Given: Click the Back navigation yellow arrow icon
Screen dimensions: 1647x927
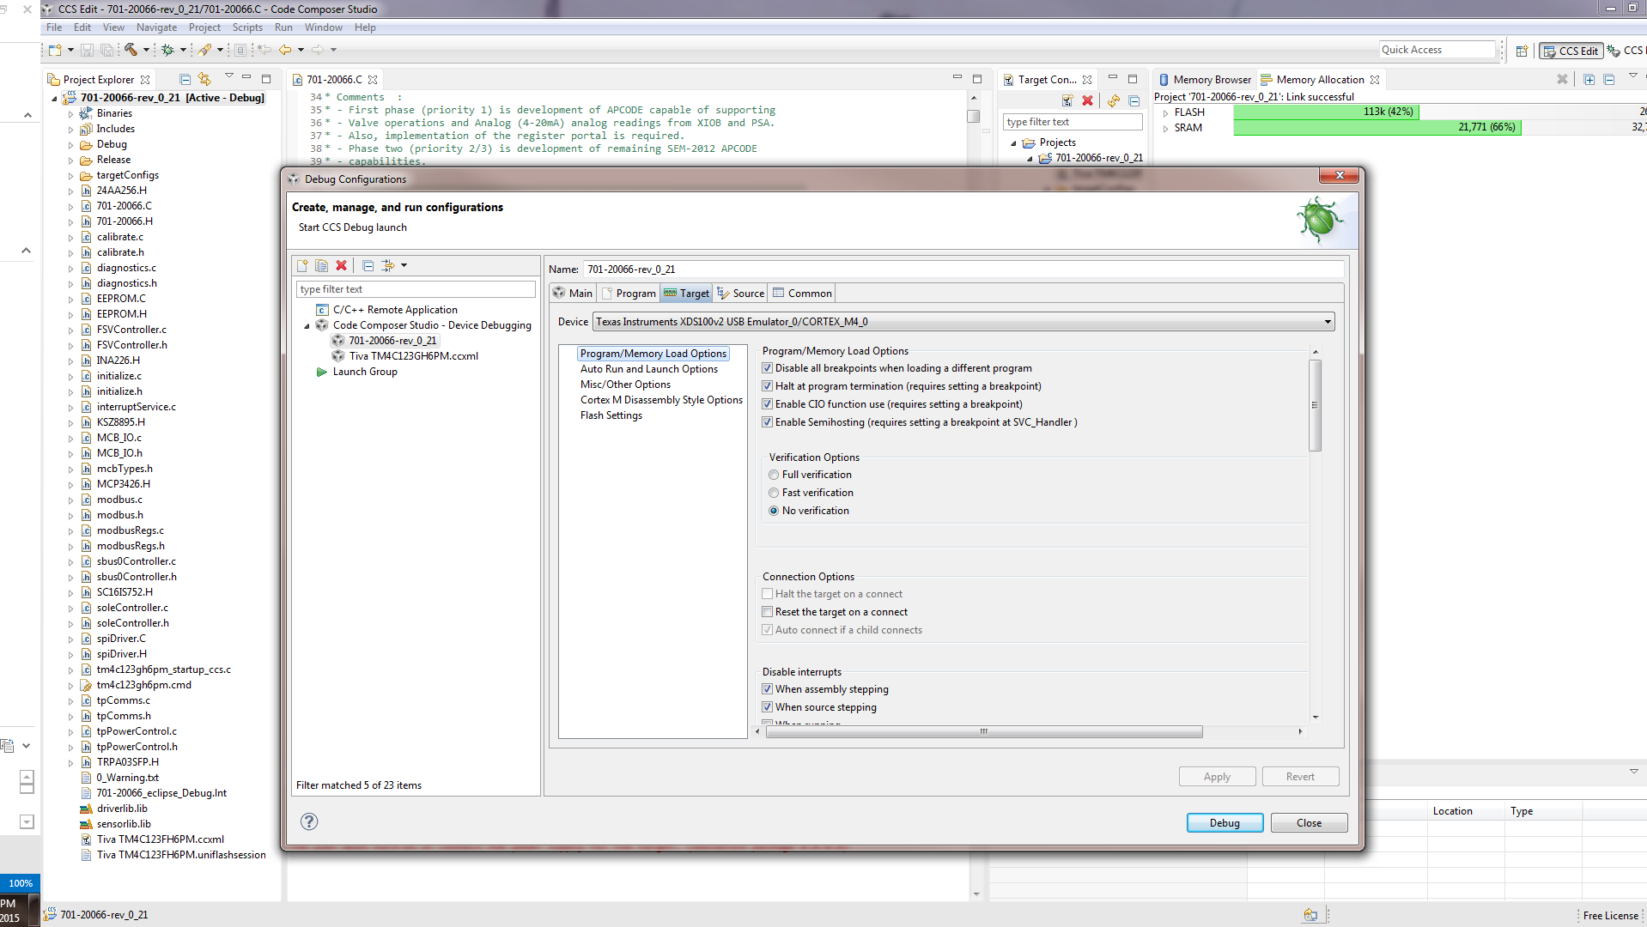Looking at the screenshot, I should coord(285,50).
